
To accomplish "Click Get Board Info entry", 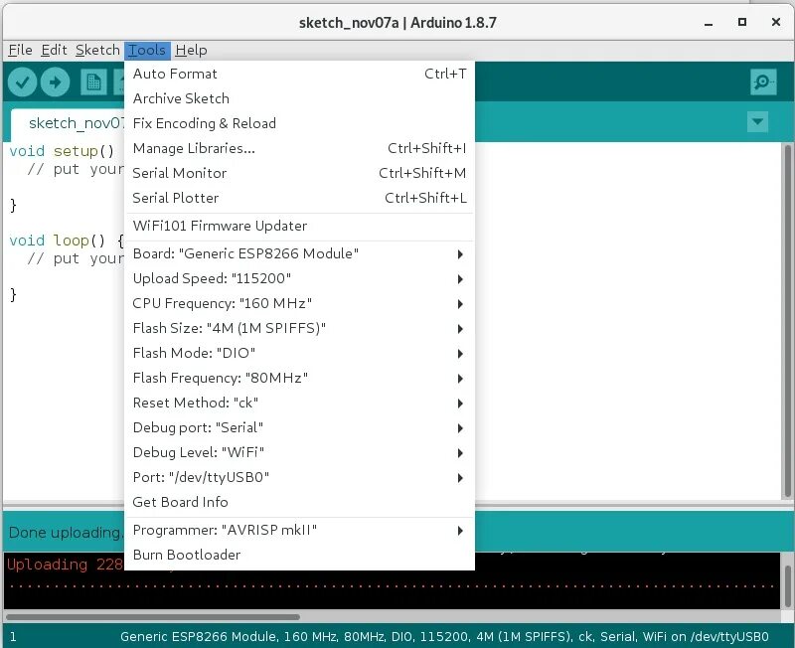I will 299,503.
